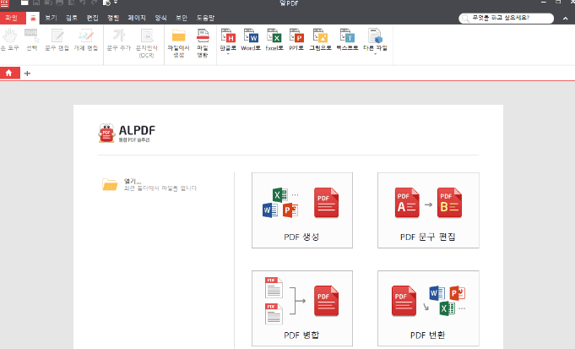Click the PDF 문구 편집 card
The image size is (575, 349).
(428, 210)
